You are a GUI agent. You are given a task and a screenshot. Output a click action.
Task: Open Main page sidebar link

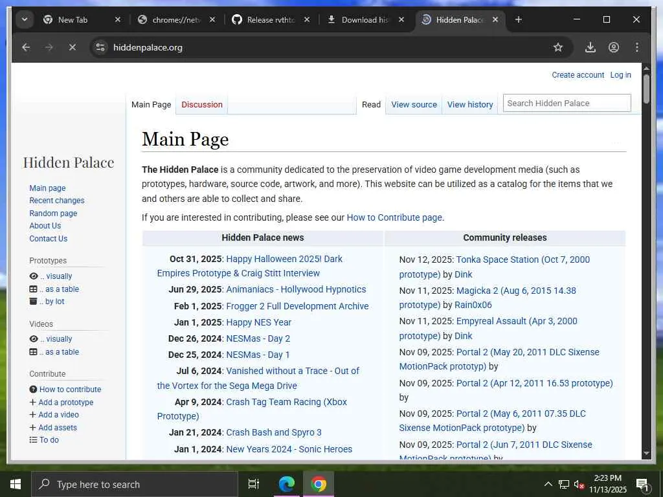coord(47,188)
